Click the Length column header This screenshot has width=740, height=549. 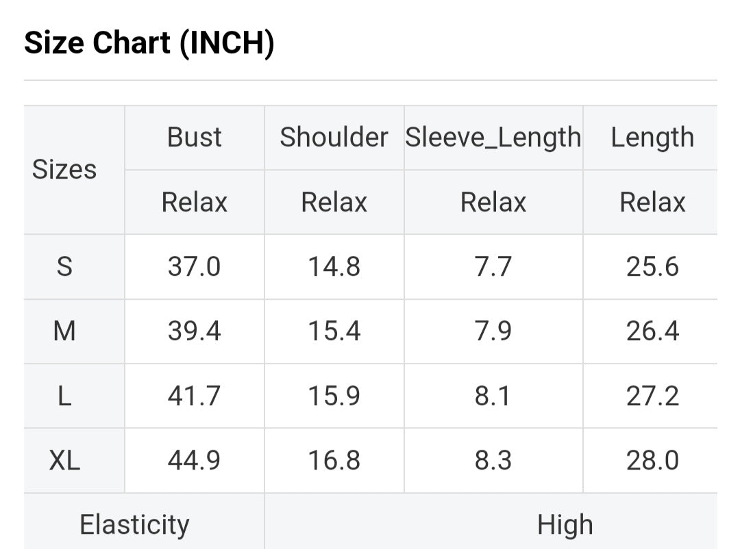(652, 138)
